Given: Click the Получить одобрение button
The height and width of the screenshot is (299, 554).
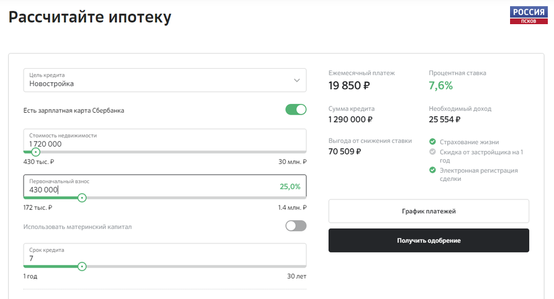Looking at the screenshot, I should tap(428, 240).
